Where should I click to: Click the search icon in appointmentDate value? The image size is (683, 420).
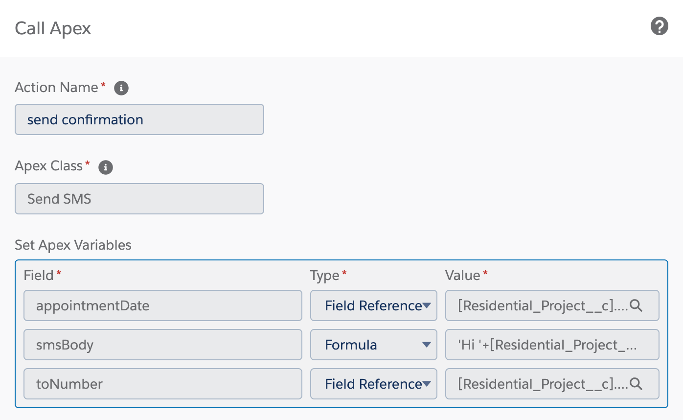pyautogui.click(x=636, y=305)
